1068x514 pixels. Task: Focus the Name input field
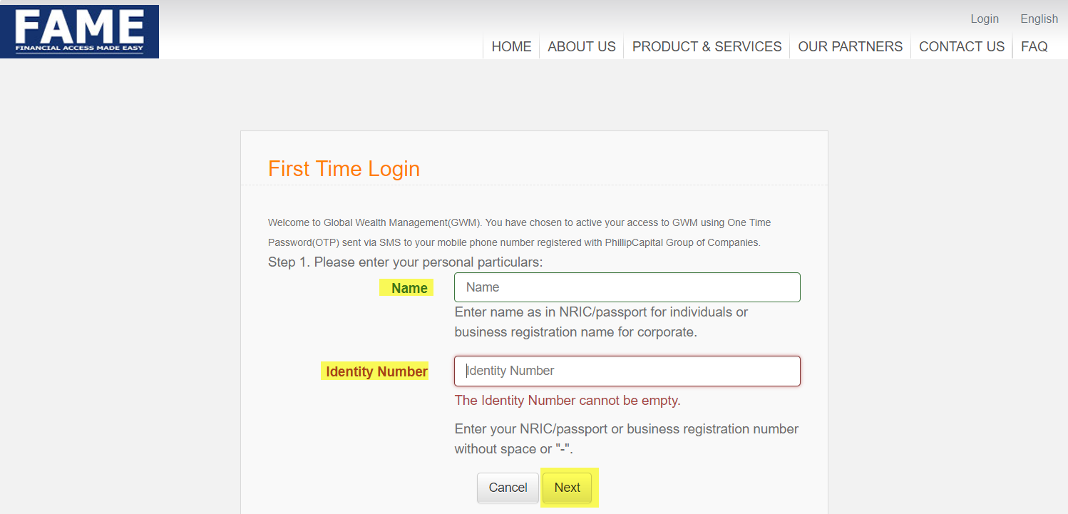[x=627, y=287]
